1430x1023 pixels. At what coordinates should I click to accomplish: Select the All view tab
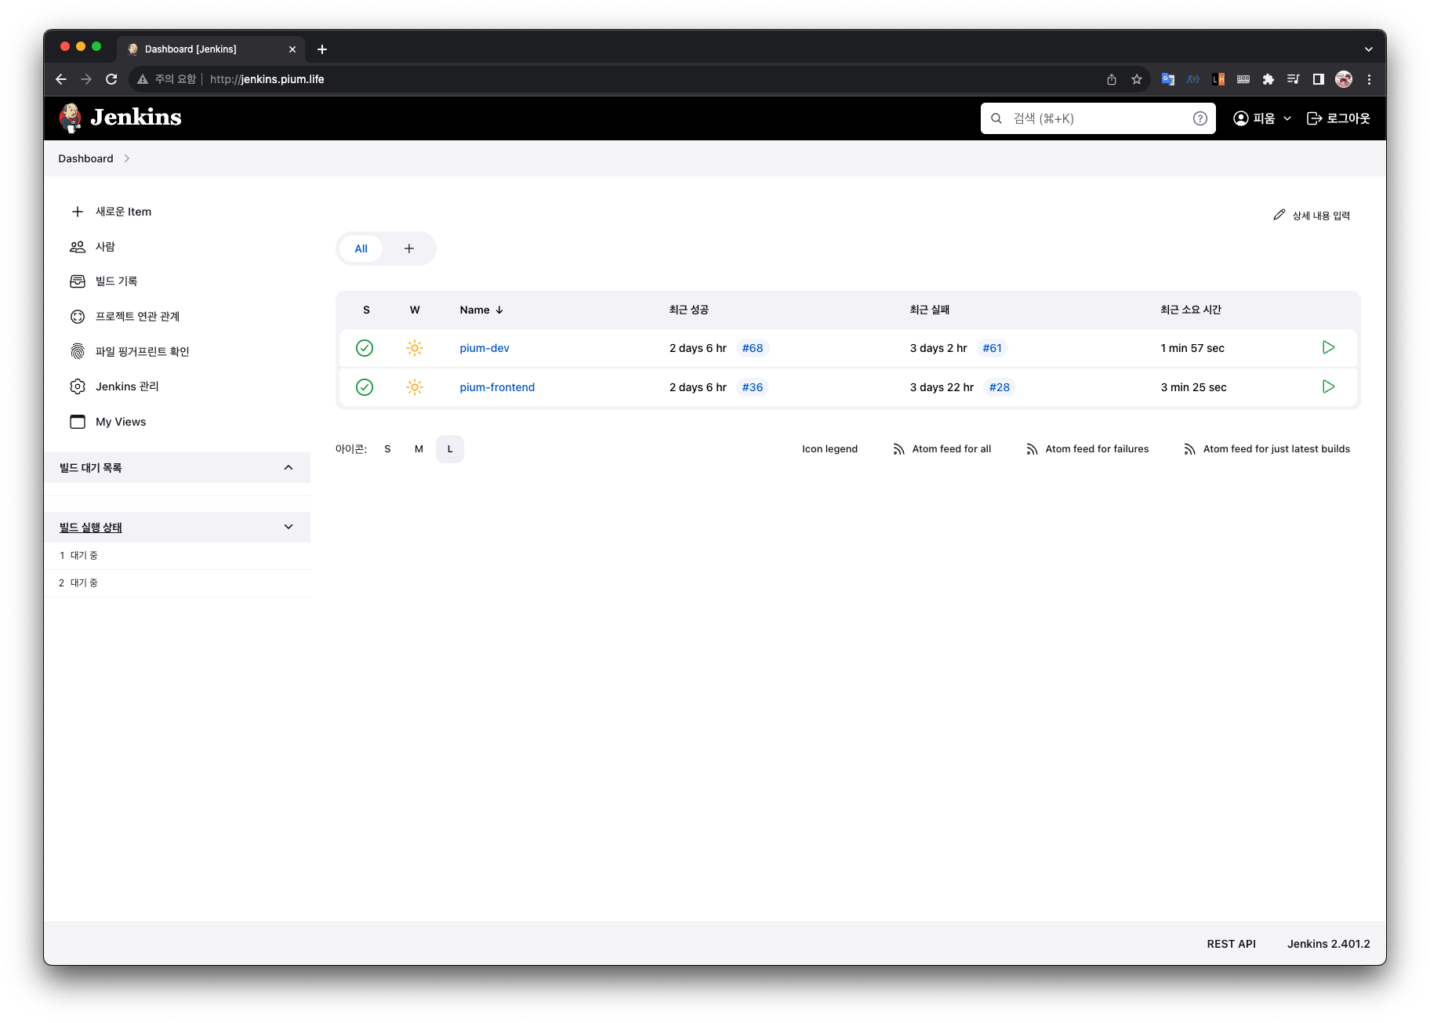(361, 248)
